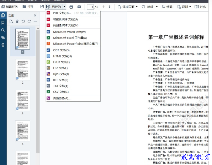This screenshot has height=165, width=212.
Task: Save as Microsoft Excel 工作簿(X)
Action: click(73, 38)
